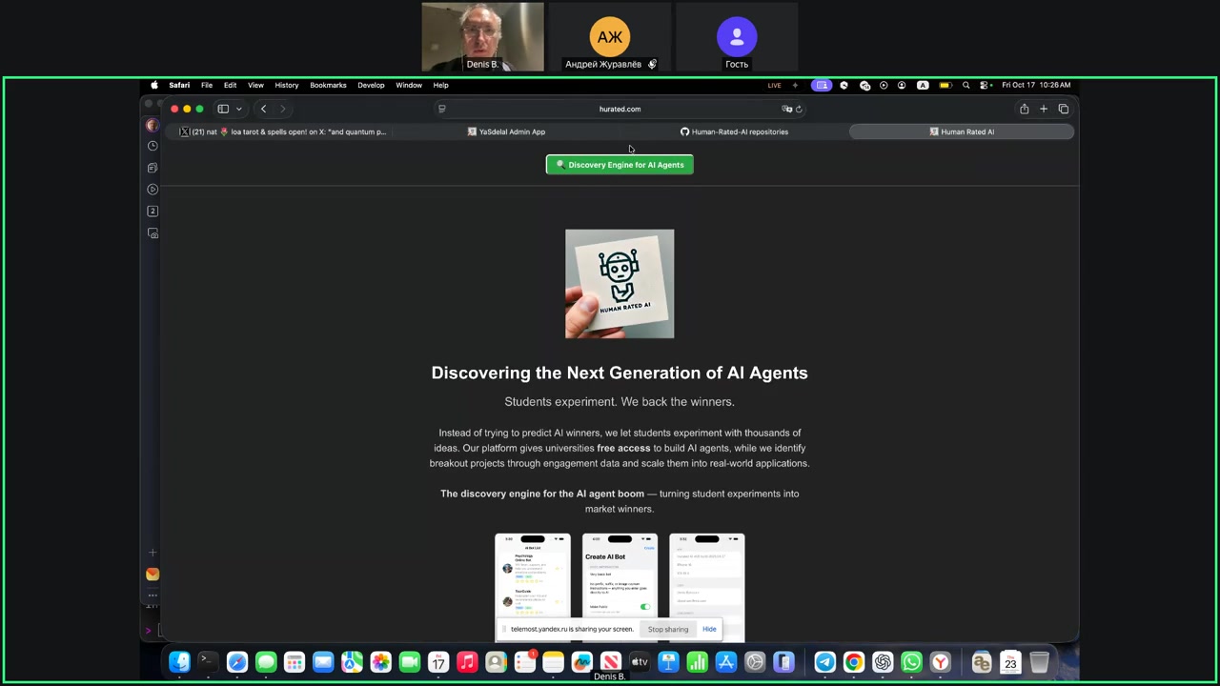1220x686 pixels.
Task: Click the Safari Share icon
Action: click(1024, 109)
